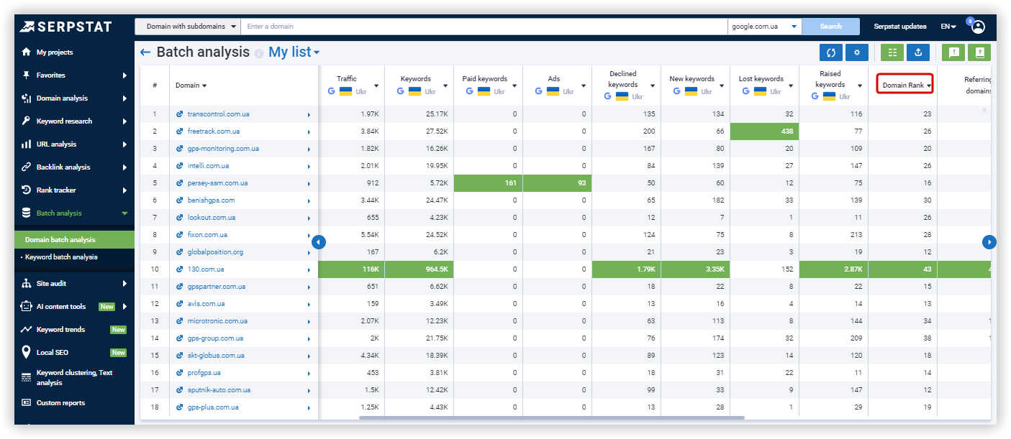The height and width of the screenshot is (439, 1011).
Task: Refresh the report with the sync icon
Action: [831, 52]
